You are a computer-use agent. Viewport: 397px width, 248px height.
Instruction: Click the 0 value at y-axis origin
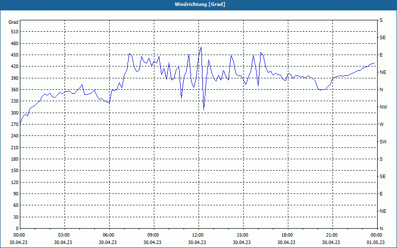tap(17, 229)
